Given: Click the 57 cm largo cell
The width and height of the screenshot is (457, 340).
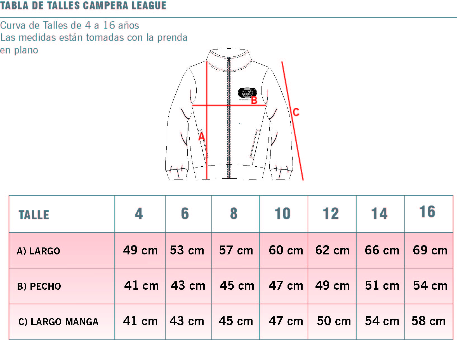Looking at the screenshot, I should pyautogui.click(x=236, y=250).
